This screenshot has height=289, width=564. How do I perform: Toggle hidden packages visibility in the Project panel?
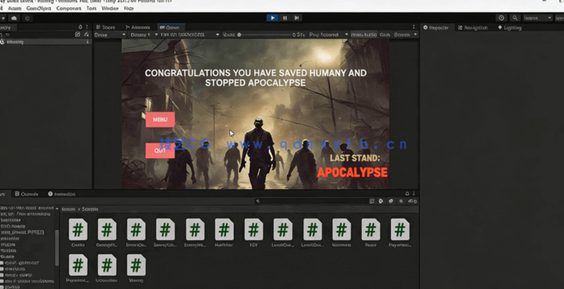click(412, 202)
